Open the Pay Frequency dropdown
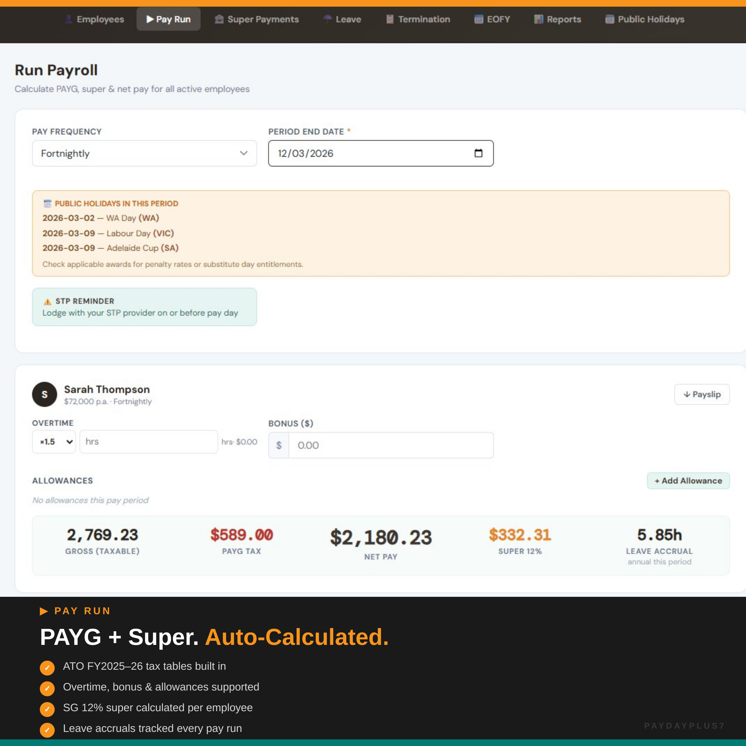Screen dimensions: 746x746 pos(144,153)
